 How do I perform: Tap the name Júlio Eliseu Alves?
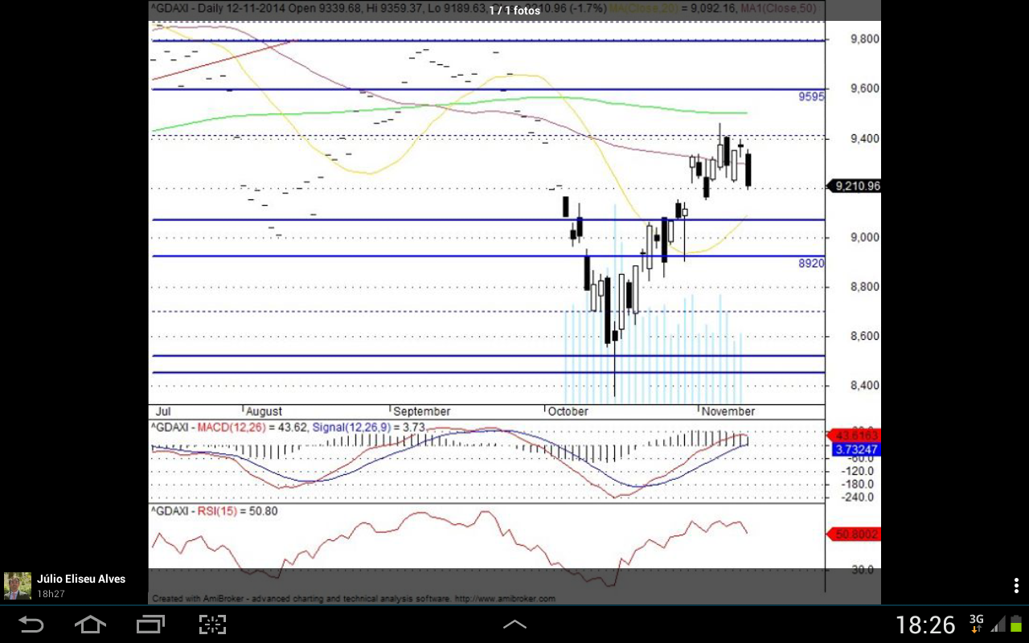81,579
